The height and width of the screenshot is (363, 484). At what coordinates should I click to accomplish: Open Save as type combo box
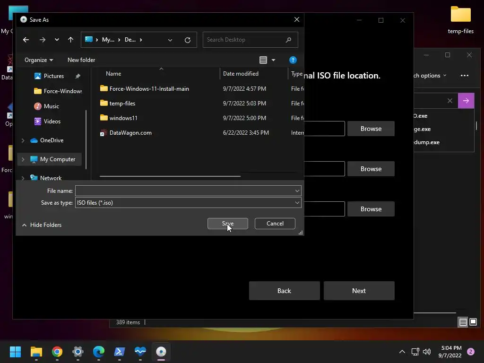188,202
